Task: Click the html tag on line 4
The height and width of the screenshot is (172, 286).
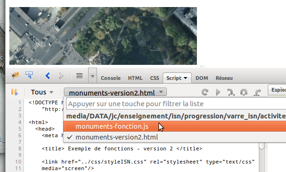Action: tap(38, 122)
